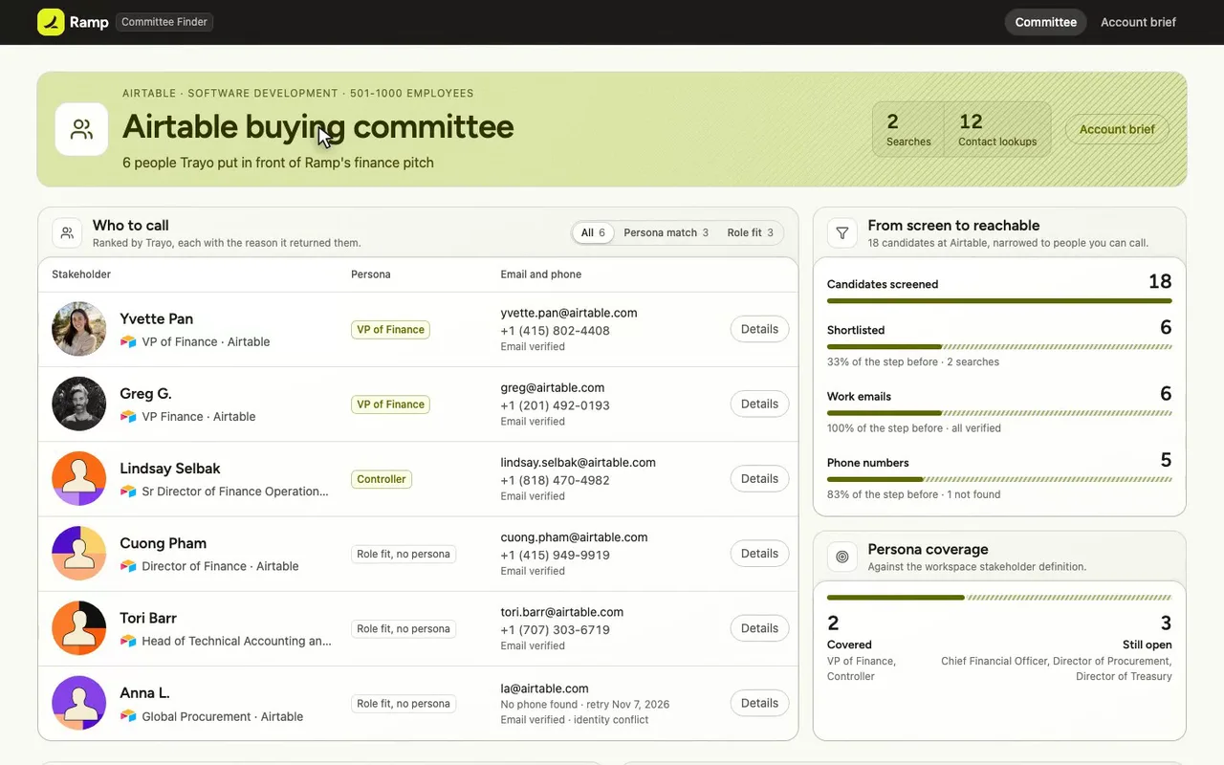Image resolution: width=1224 pixels, height=765 pixels.
Task: Click the target icon in Persona coverage
Action: coord(842,557)
